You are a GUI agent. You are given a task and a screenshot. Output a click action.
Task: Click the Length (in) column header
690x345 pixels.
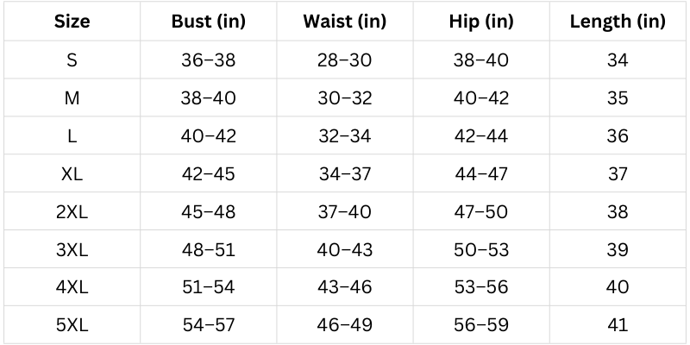[618, 22]
